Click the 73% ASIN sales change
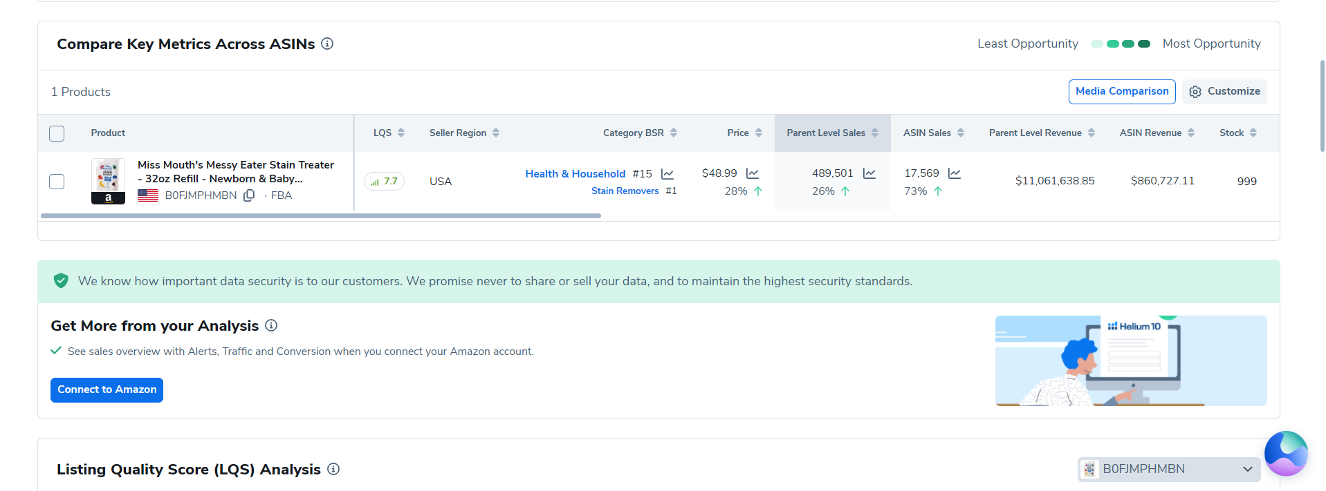Viewport: 1326px width, 491px height. point(916,191)
